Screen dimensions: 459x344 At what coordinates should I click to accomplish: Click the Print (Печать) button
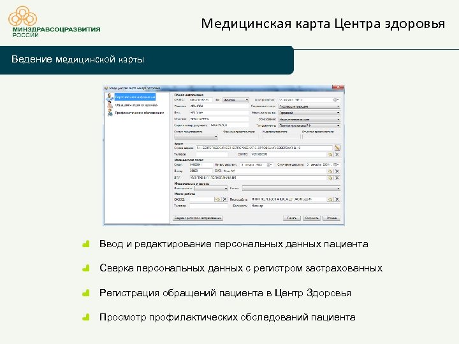point(291,218)
